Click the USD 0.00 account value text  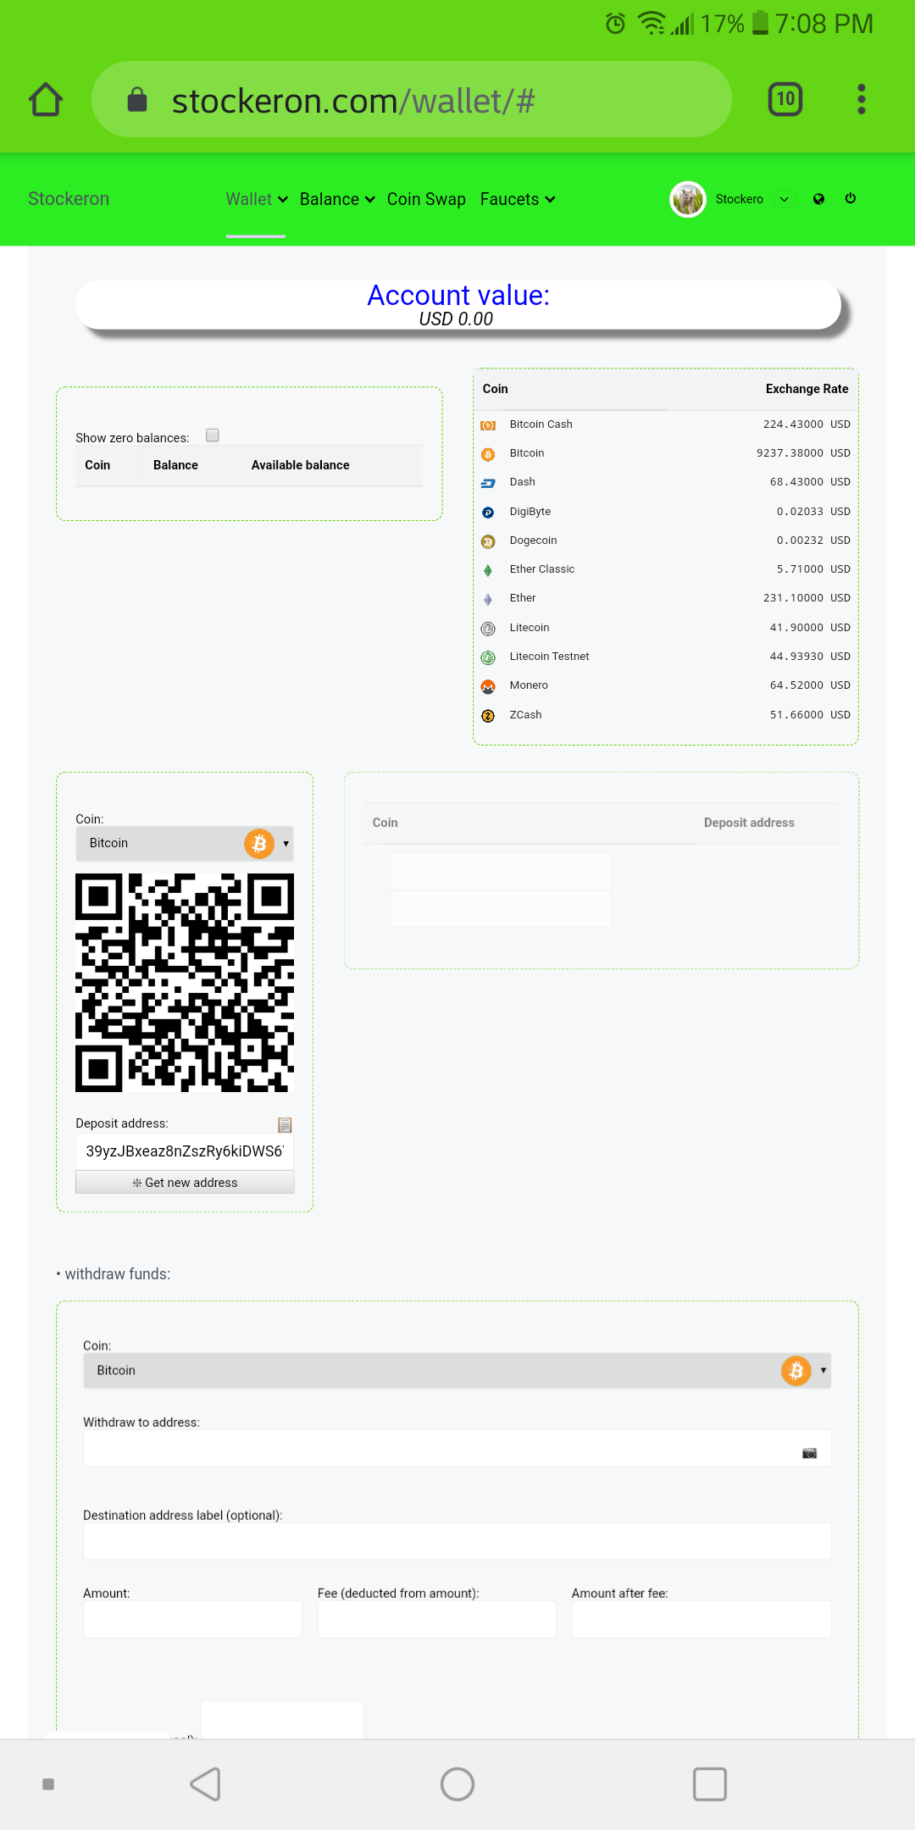[456, 319]
